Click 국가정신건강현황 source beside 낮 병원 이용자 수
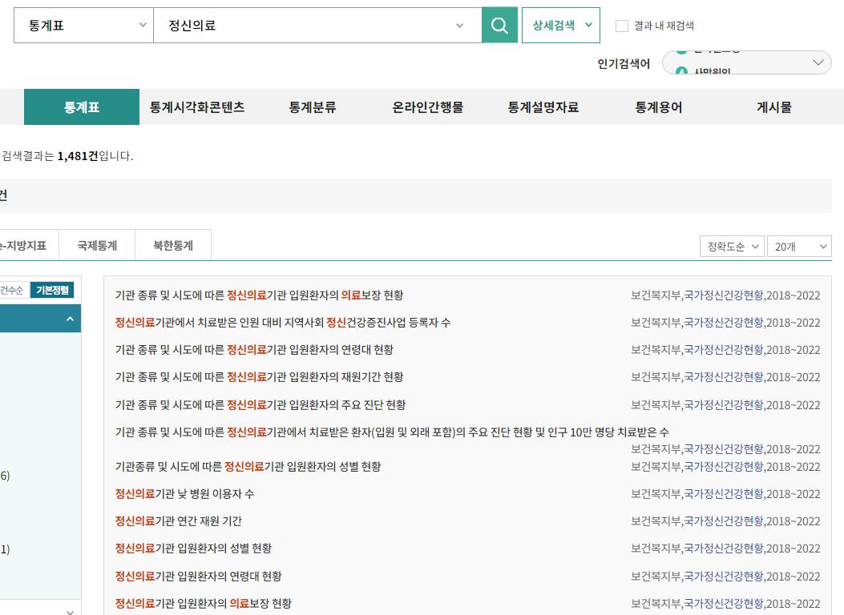Screen dimensions: 844x615 [724, 494]
